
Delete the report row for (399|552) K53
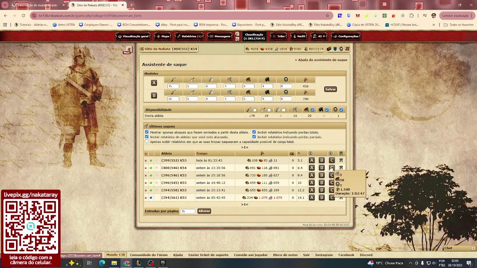(x=146, y=160)
